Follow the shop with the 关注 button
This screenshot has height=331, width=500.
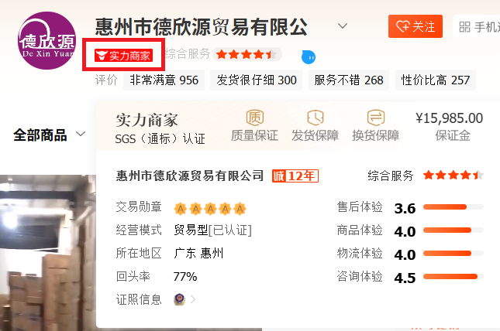pos(416,26)
